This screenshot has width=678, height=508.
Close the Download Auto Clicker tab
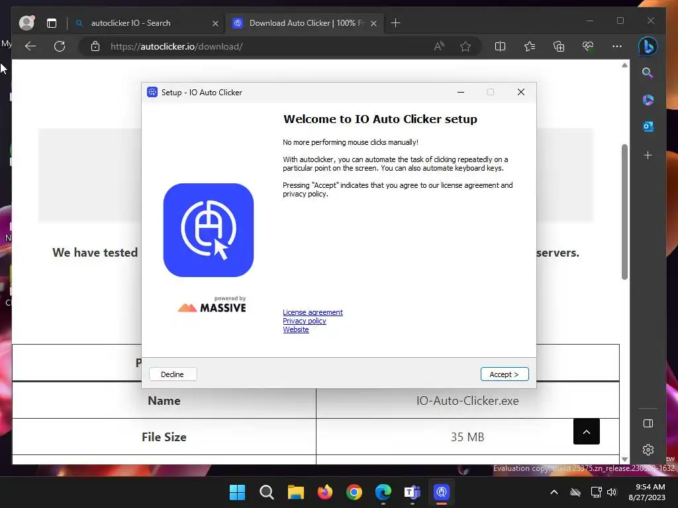[x=373, y=23]
